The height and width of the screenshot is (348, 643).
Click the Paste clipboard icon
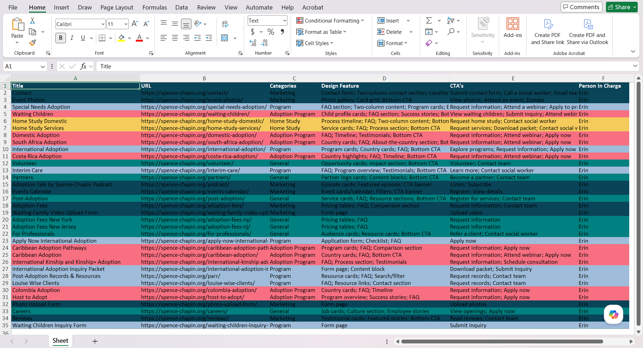click(17, 25)
